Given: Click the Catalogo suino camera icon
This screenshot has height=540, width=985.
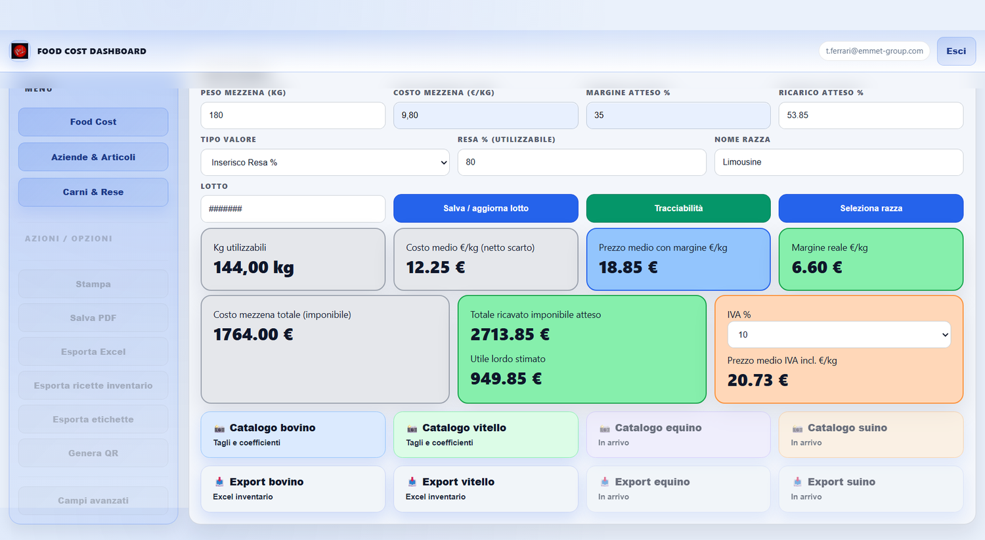Looking at the screenshot, I should 797,428.
